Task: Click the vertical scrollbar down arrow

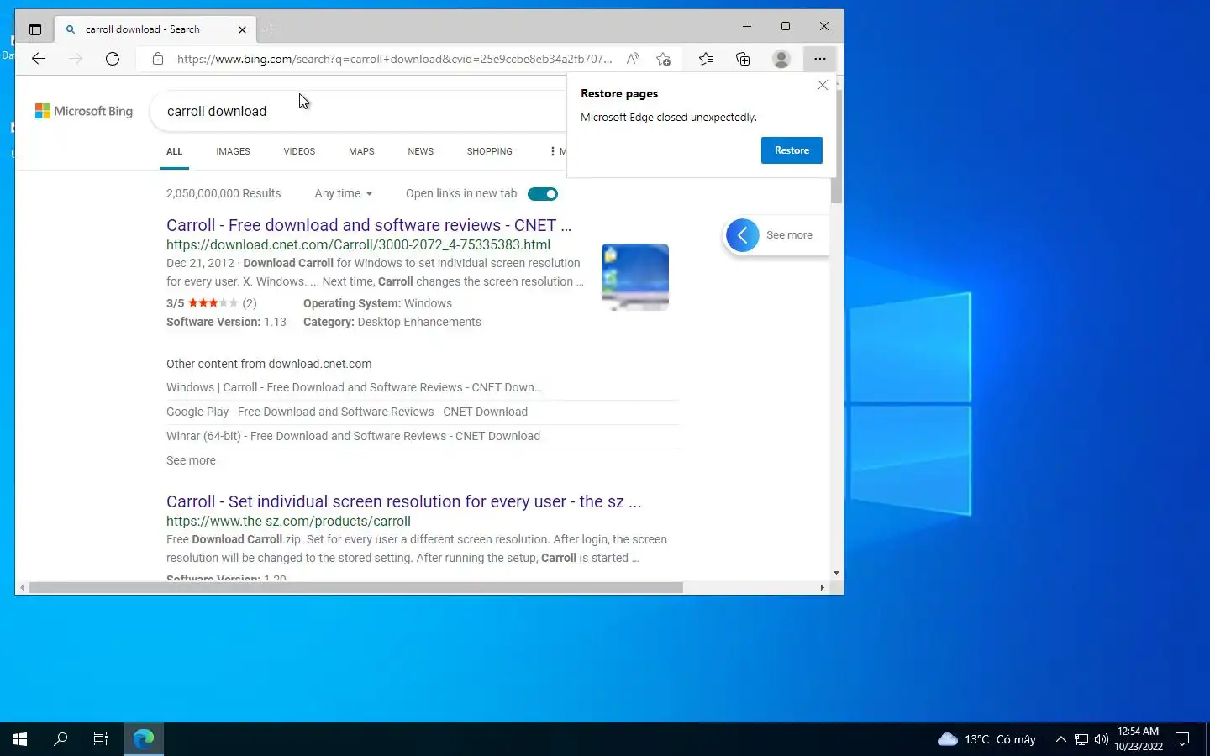Action: (836, 573)
